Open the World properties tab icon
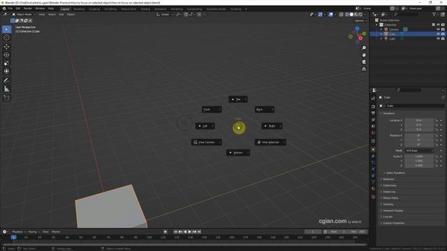The width and height of the screenshot is (447, 251). tap(373, 133)
